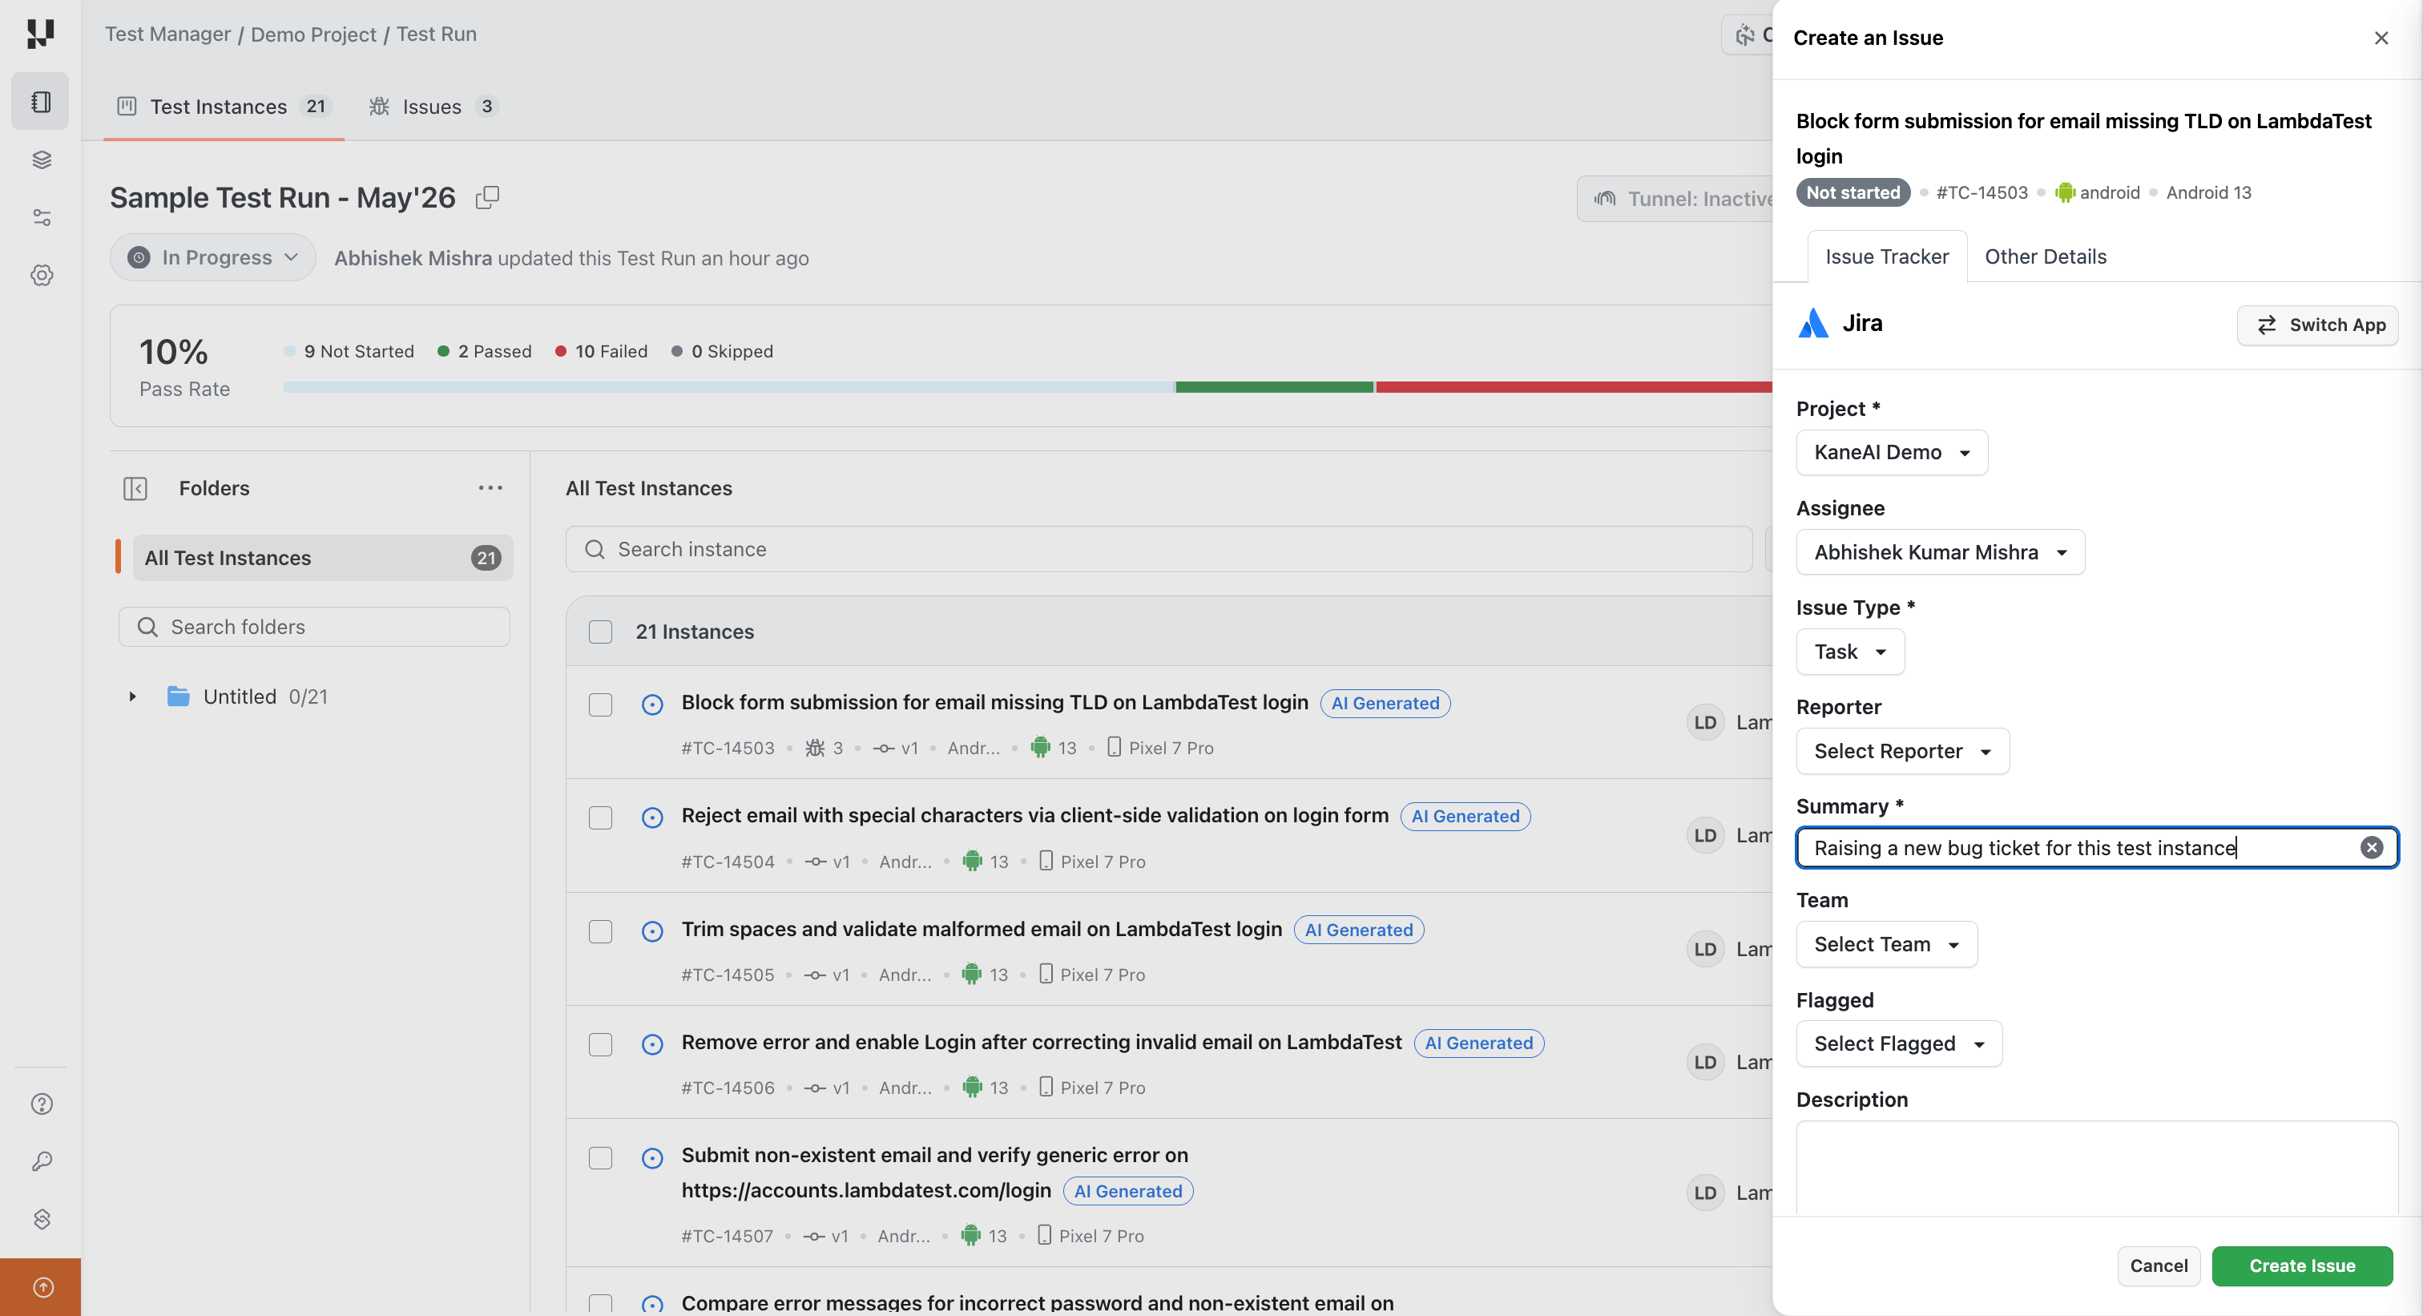
Task: Copy the Sample Test Run title
Action: click(x=487, y=197)
